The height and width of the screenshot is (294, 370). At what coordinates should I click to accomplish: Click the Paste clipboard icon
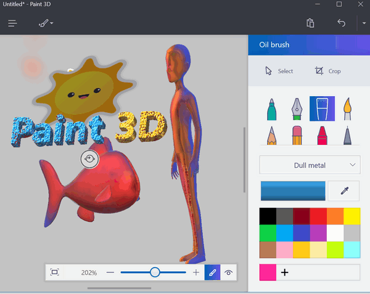310,23
